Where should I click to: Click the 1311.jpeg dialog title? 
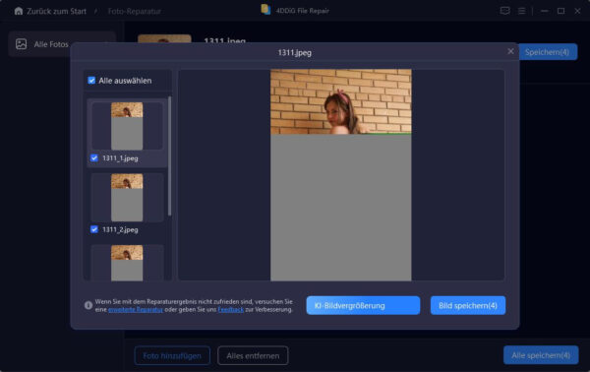295,53
